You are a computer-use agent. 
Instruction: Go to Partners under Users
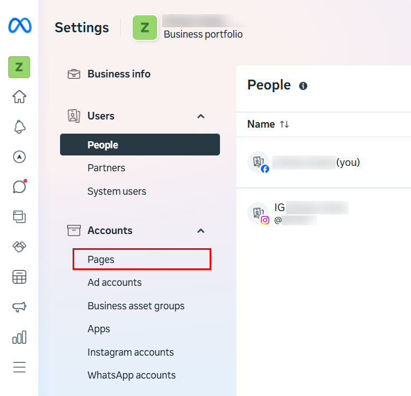[106, 168]
